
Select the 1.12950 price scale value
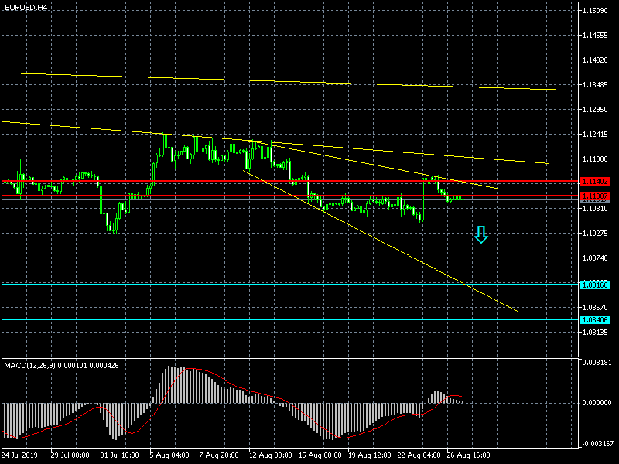click(x=595, y=110)
